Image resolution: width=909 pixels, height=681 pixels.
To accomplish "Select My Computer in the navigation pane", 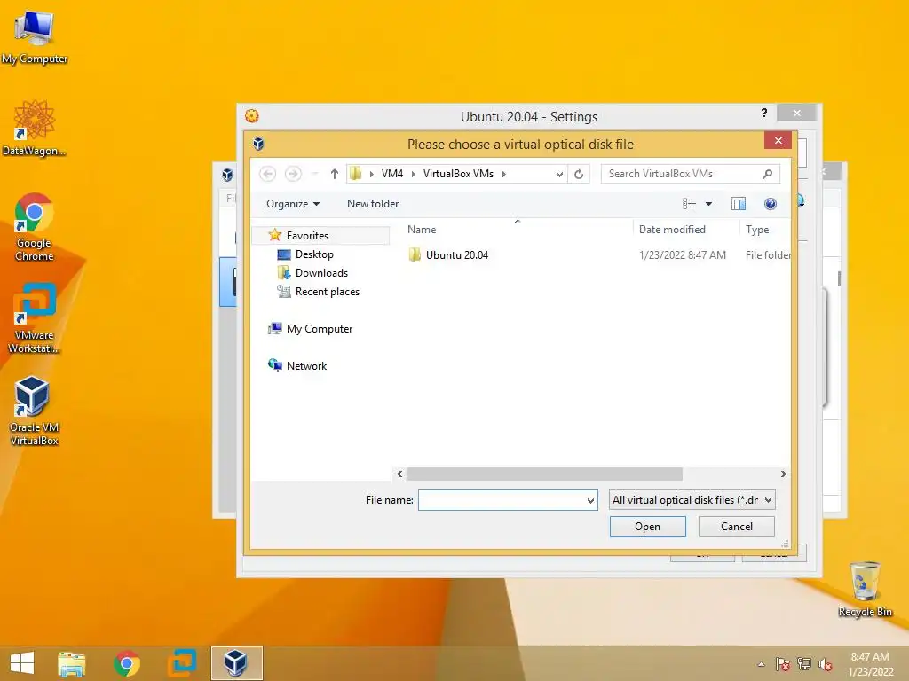I will pyautogui.click(x=320, y=329).
